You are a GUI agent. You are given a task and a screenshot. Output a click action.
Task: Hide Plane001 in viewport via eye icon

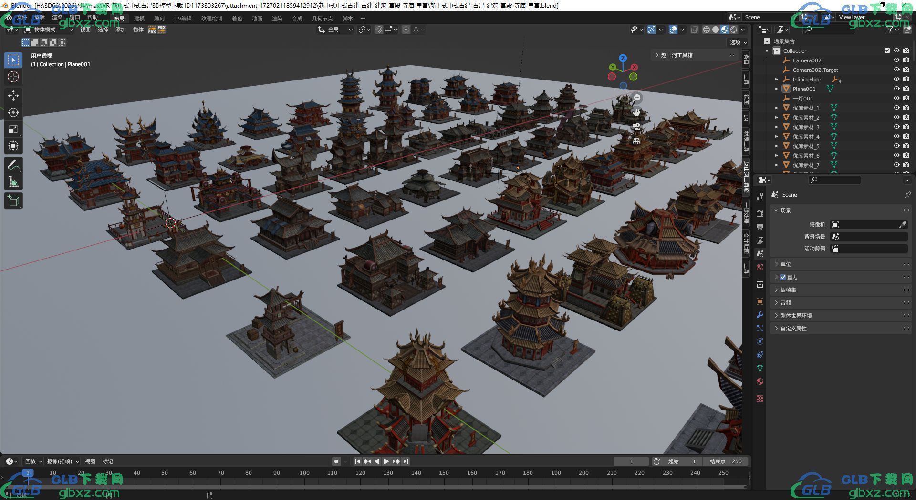pos(896,89)
